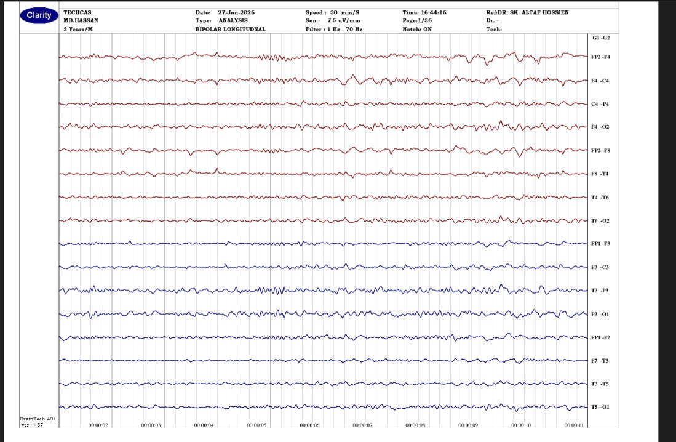Click the Filter 1 Hz - 70 Hz text
Image resolution: width=676 pixels, height=442 pixels.
point(334,30)
